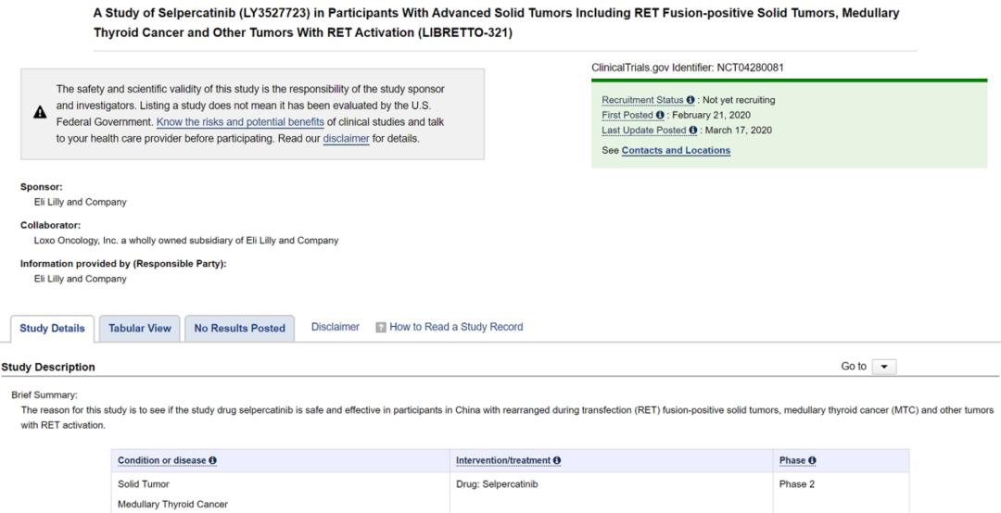1001x513 pixels.
Task: Open the Disclaimer link beside the tabs
Action: (x=336, y=327)
